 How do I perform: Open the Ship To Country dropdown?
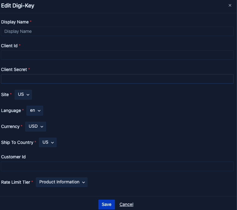pos(48,142)
